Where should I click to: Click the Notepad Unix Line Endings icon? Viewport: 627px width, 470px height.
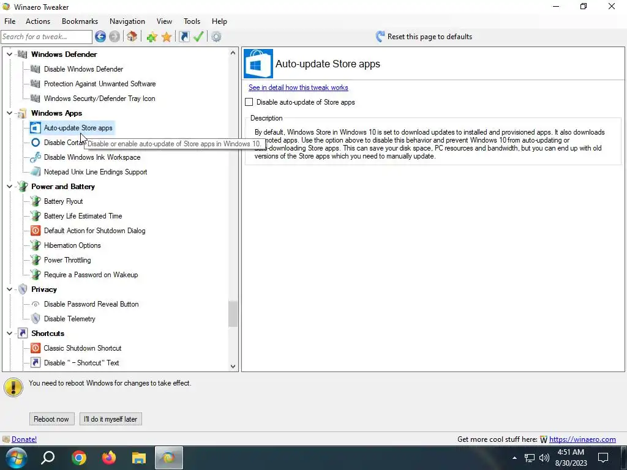(x=35, y=172)
